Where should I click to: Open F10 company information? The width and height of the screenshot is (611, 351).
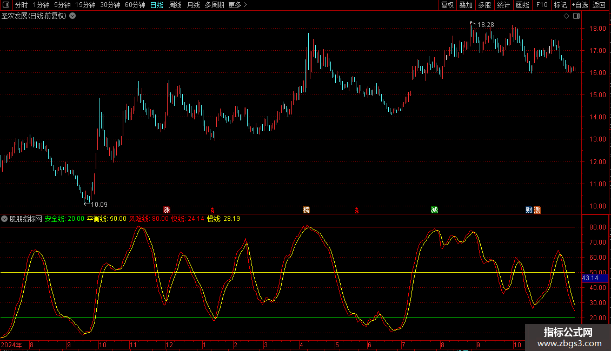542,5
